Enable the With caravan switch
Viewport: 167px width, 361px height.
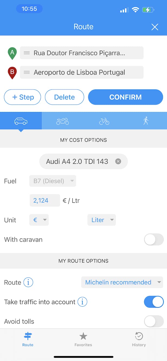(x=154, y=240)
